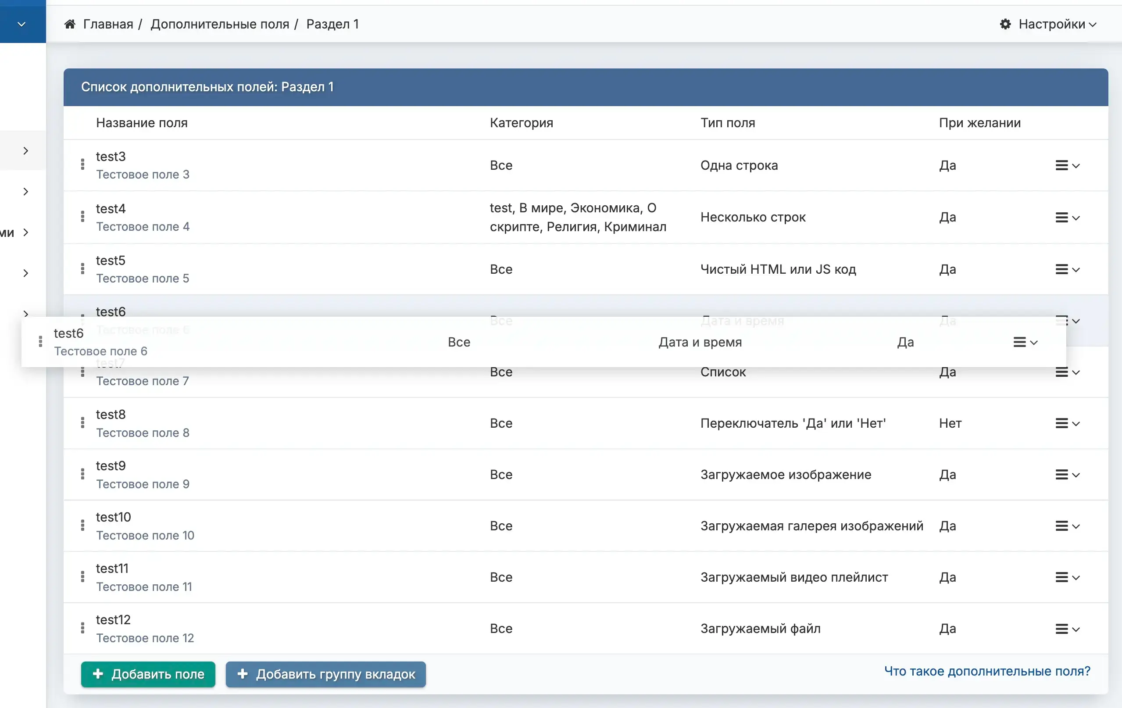Click the Добавить поле button
This screenshot has height=708, width=1122.
[x=148, y=674]
